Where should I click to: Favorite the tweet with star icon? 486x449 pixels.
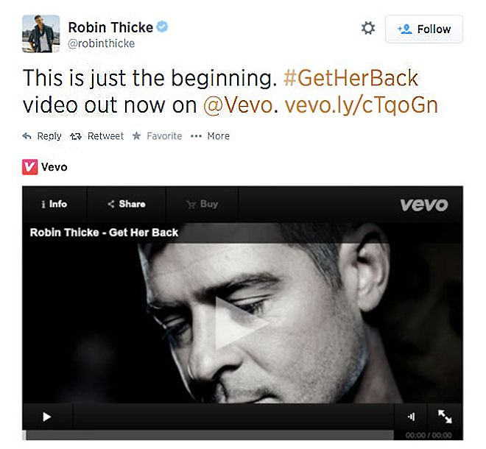tap(157, 136)
